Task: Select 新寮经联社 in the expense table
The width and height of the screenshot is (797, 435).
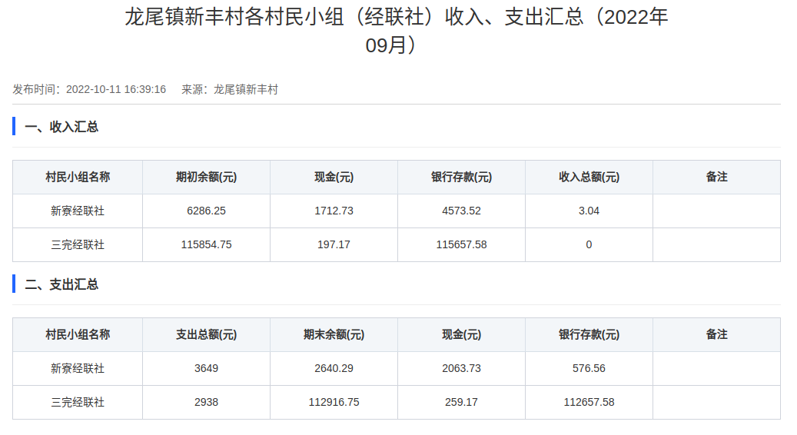Action: [x=78, y=368]
